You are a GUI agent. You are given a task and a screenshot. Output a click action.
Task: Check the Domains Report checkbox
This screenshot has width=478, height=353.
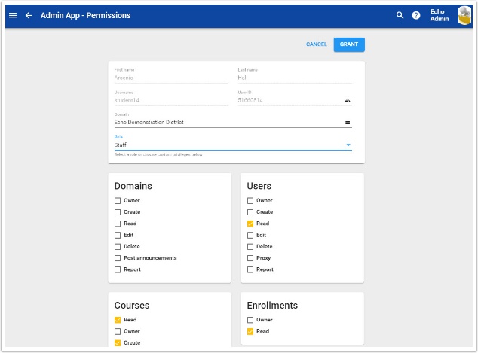coord(118,269)
